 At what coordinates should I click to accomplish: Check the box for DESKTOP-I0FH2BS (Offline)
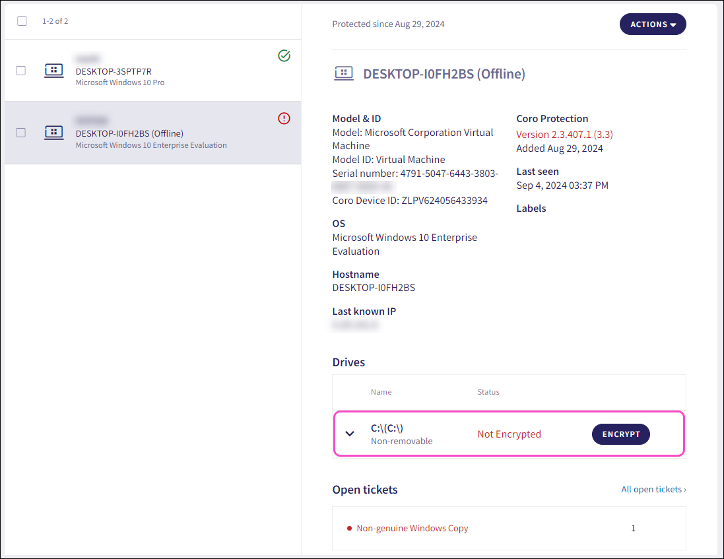pyautogui.click(x=21, y=133)
